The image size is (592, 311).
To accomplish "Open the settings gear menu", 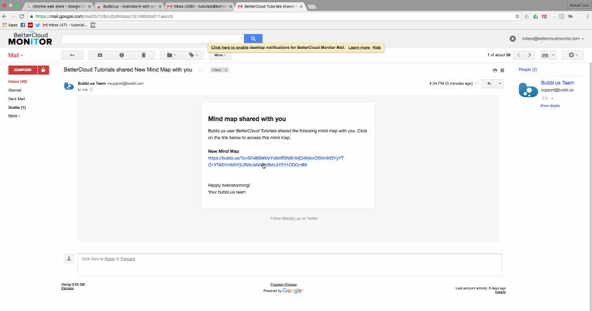I will tap(573, 55).
